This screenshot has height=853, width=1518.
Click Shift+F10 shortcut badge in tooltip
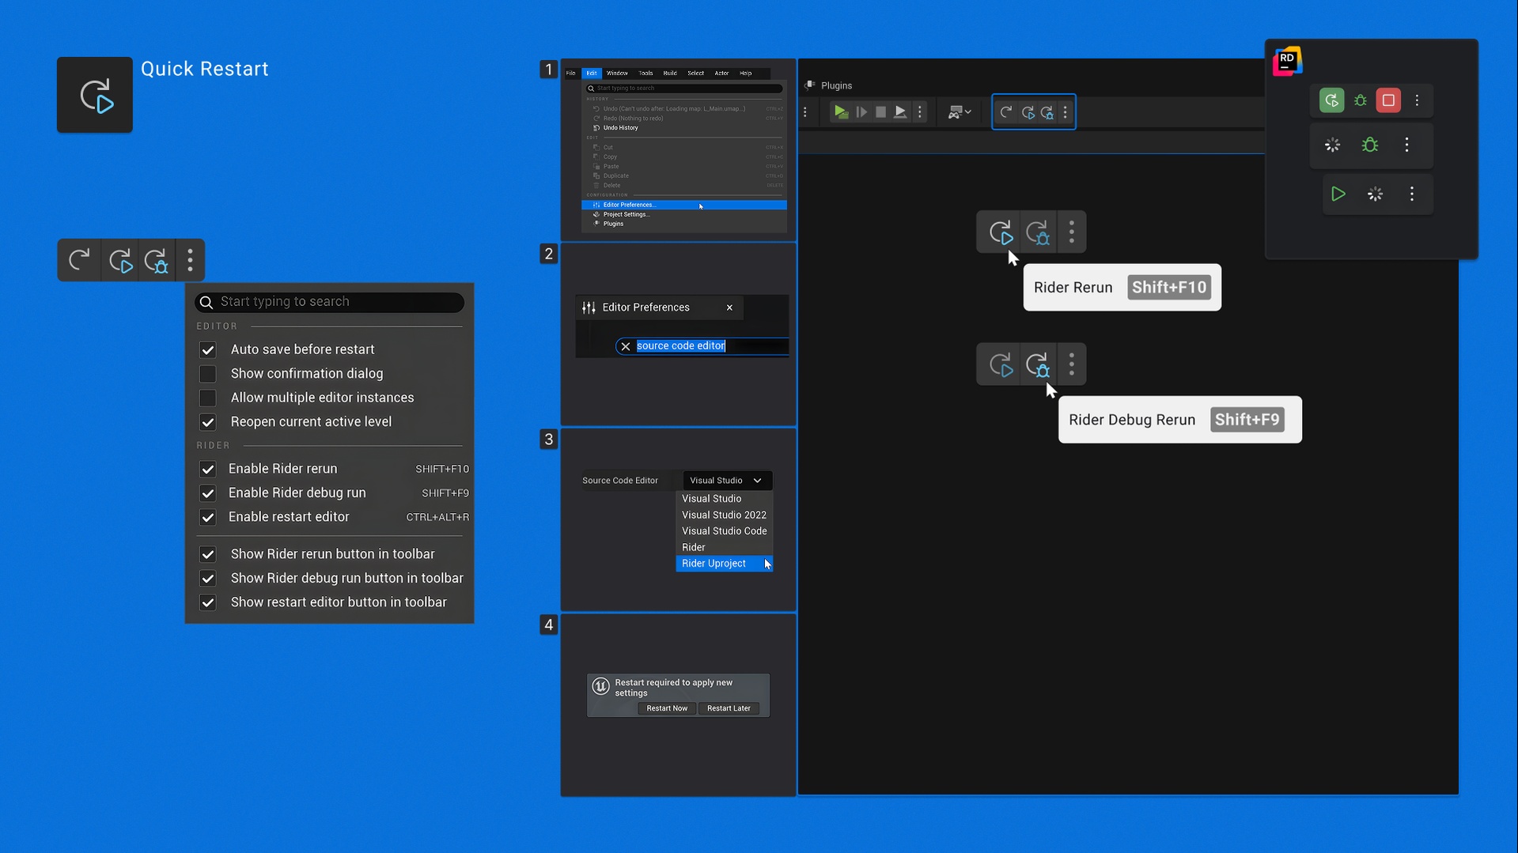coord(1169,287)
